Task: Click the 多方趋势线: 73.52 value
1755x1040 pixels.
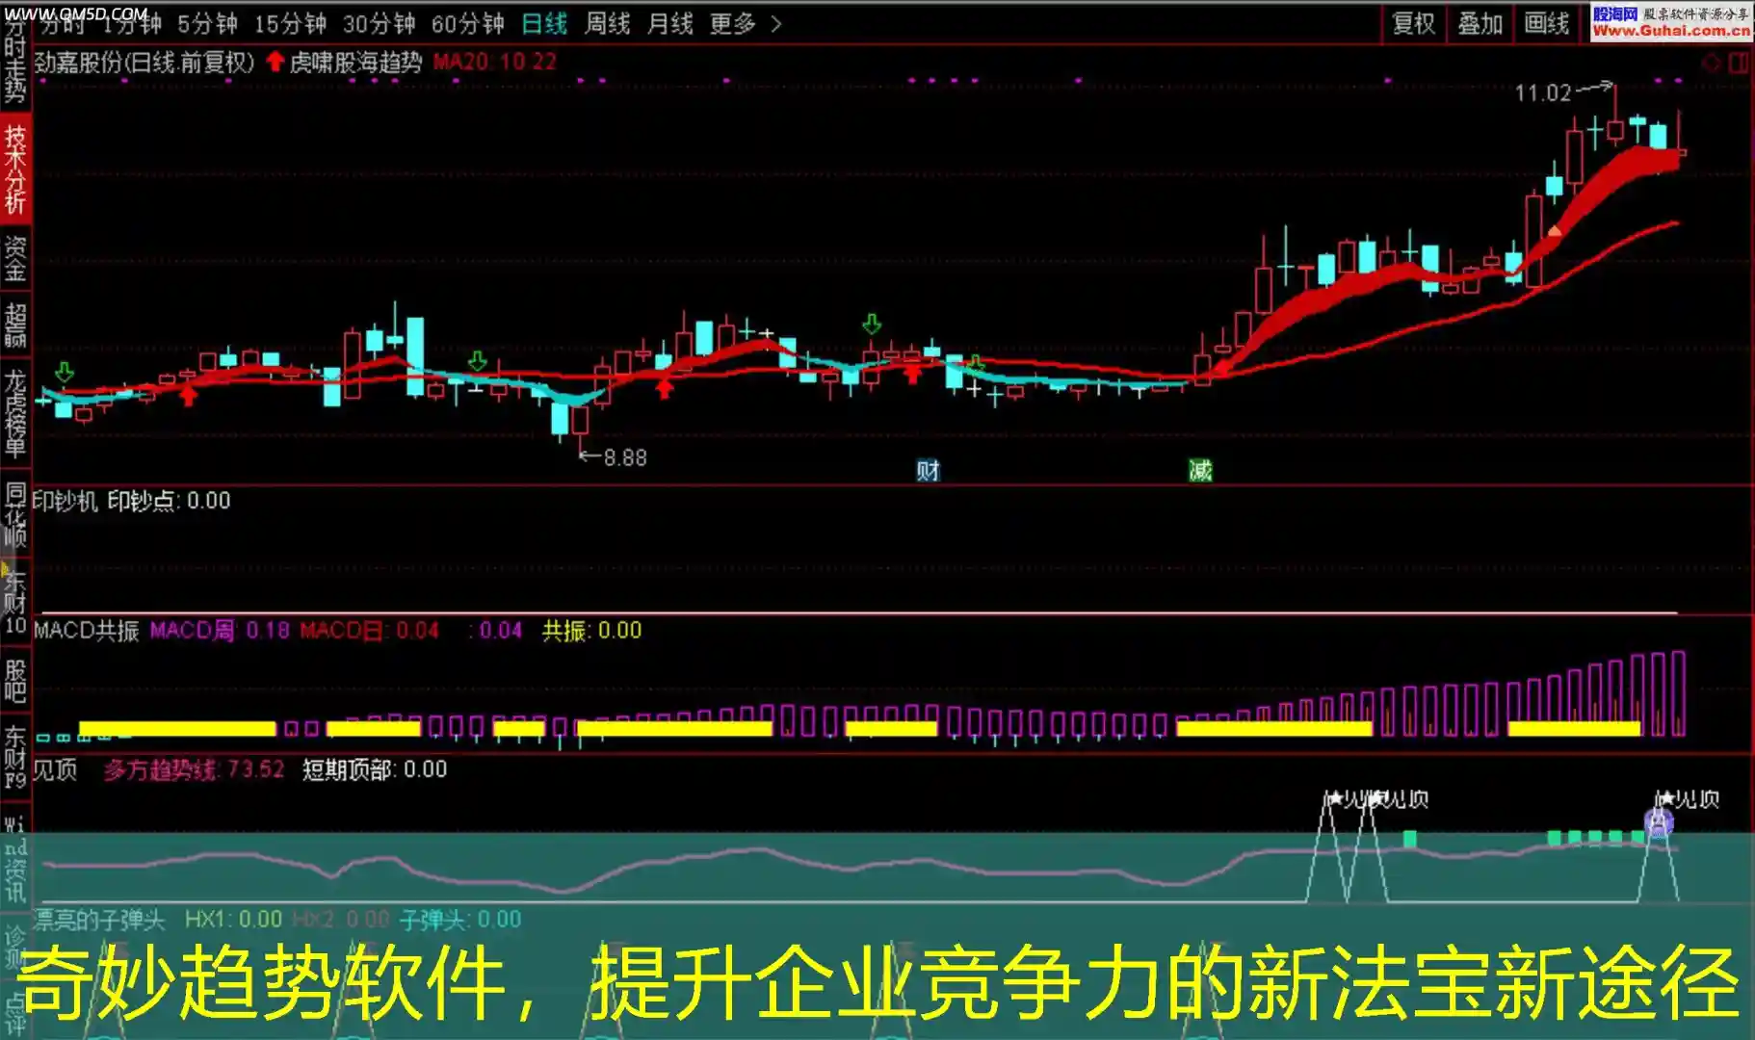Action: pyautogui.click(x=194, y=770)
